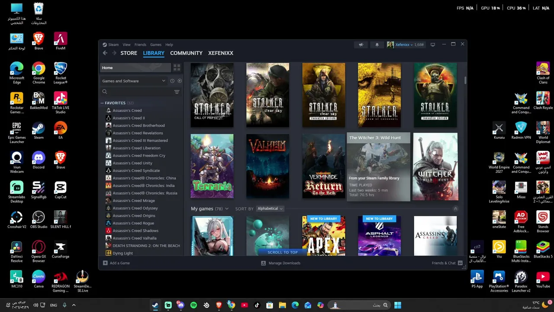Open the Friends menu
Image resolution: width=554 pixels, height=312 pixels.
pos(140,45)
